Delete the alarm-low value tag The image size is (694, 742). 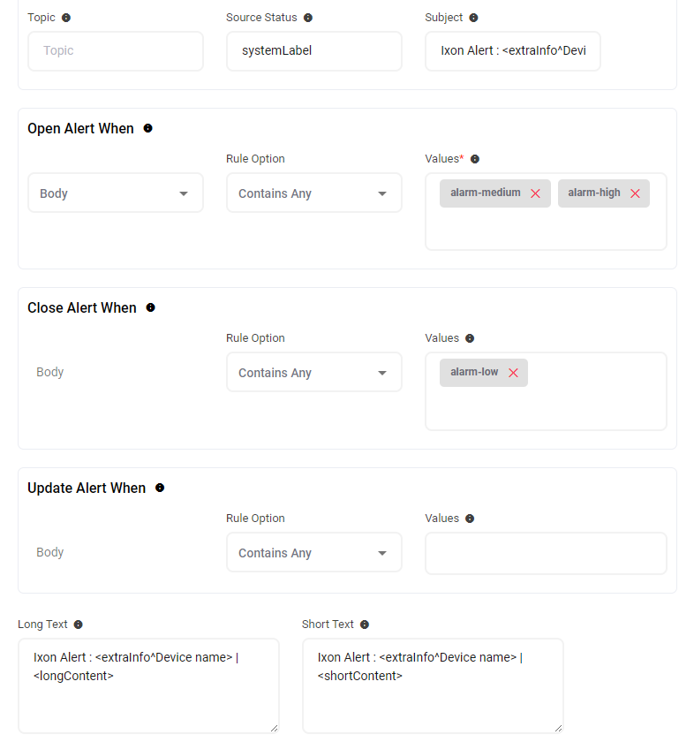pyautogui.click(x=513, y=373)
